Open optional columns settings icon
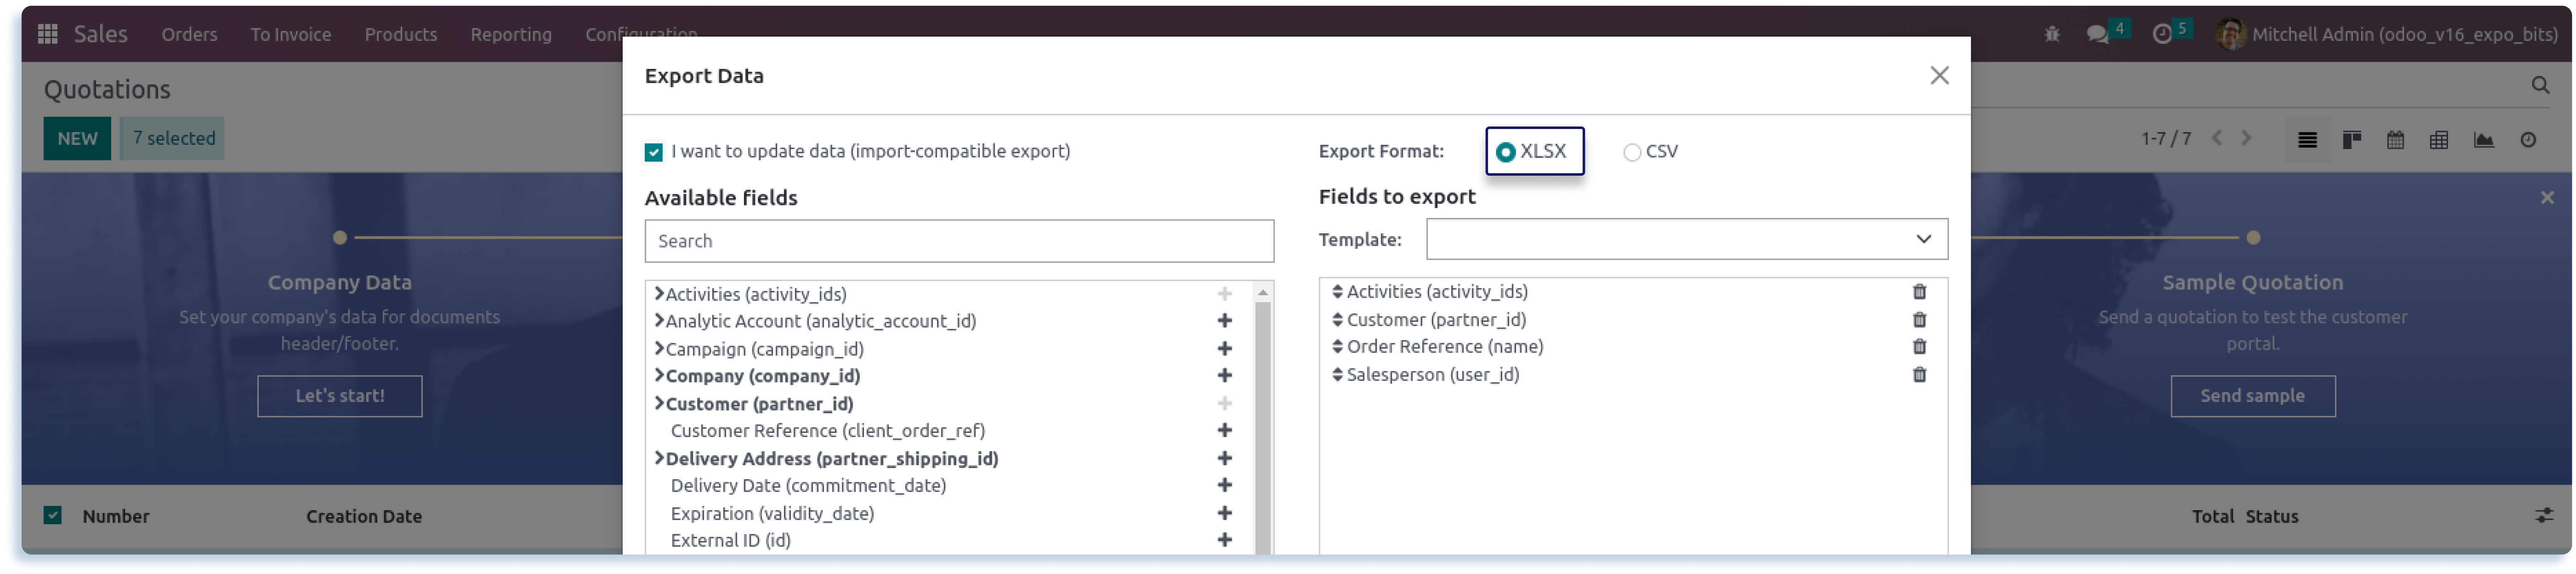 pyautogui.click(x=2544, y=516)
